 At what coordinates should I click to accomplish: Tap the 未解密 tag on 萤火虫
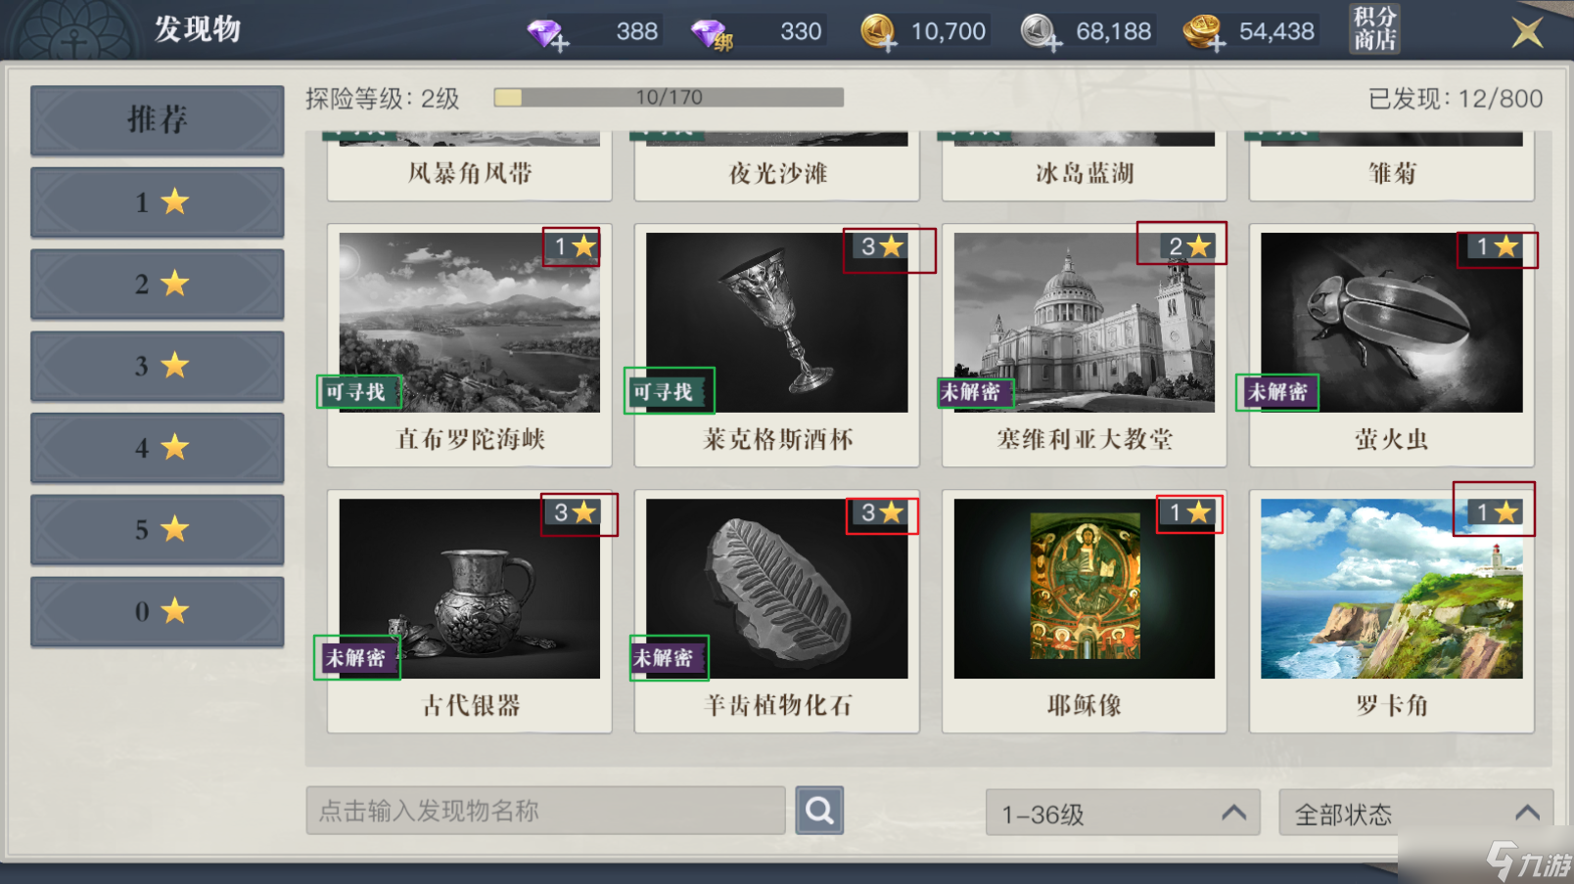[x=1279, y=392]
